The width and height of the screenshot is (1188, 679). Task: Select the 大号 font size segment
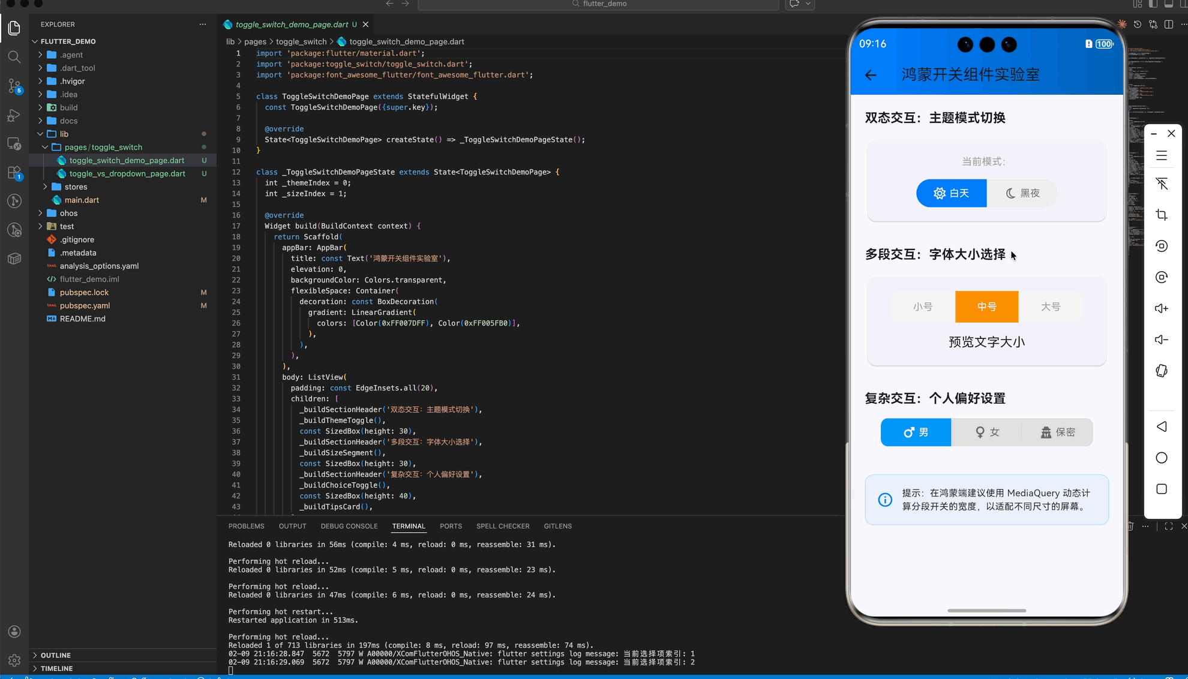coord(1050,307)
